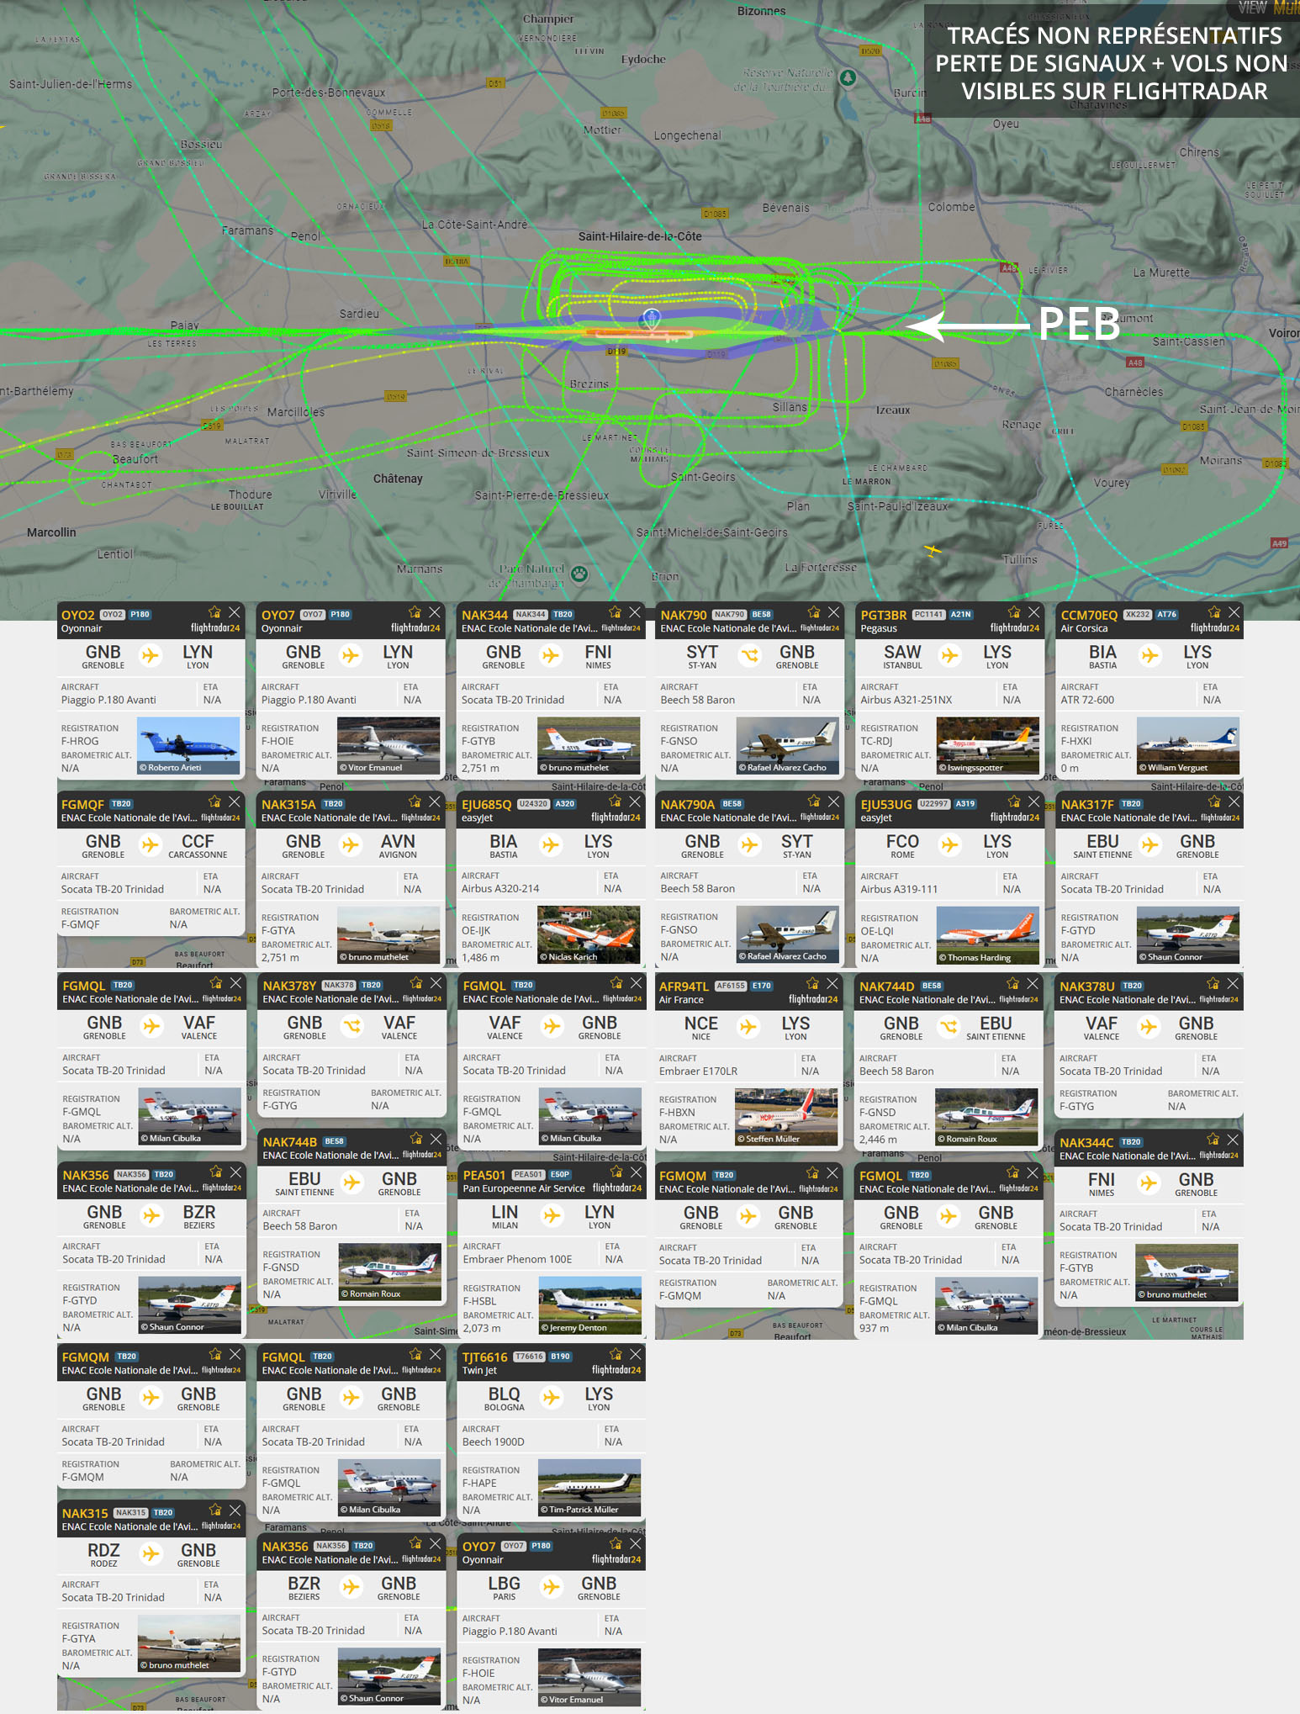Click the airport pin marker above the runway
The image size is (1300, 1714).
[x=651, y=317]
